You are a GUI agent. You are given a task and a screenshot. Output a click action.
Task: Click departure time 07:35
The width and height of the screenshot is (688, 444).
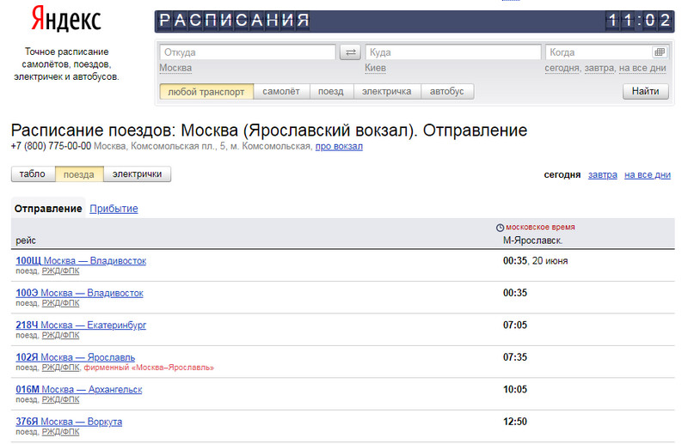pos(515,357)
